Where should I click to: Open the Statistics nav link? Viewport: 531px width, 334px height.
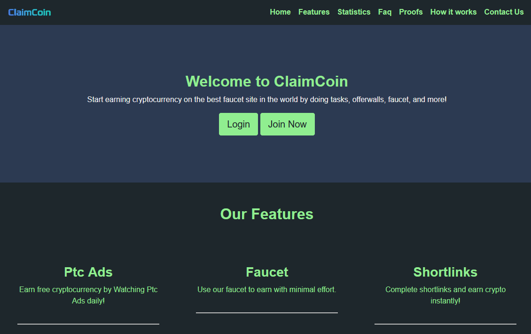click(353, 12)
